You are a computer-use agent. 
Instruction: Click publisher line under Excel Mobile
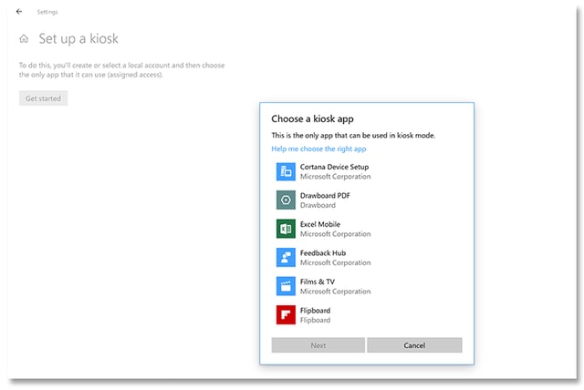(x=335, y=234)
